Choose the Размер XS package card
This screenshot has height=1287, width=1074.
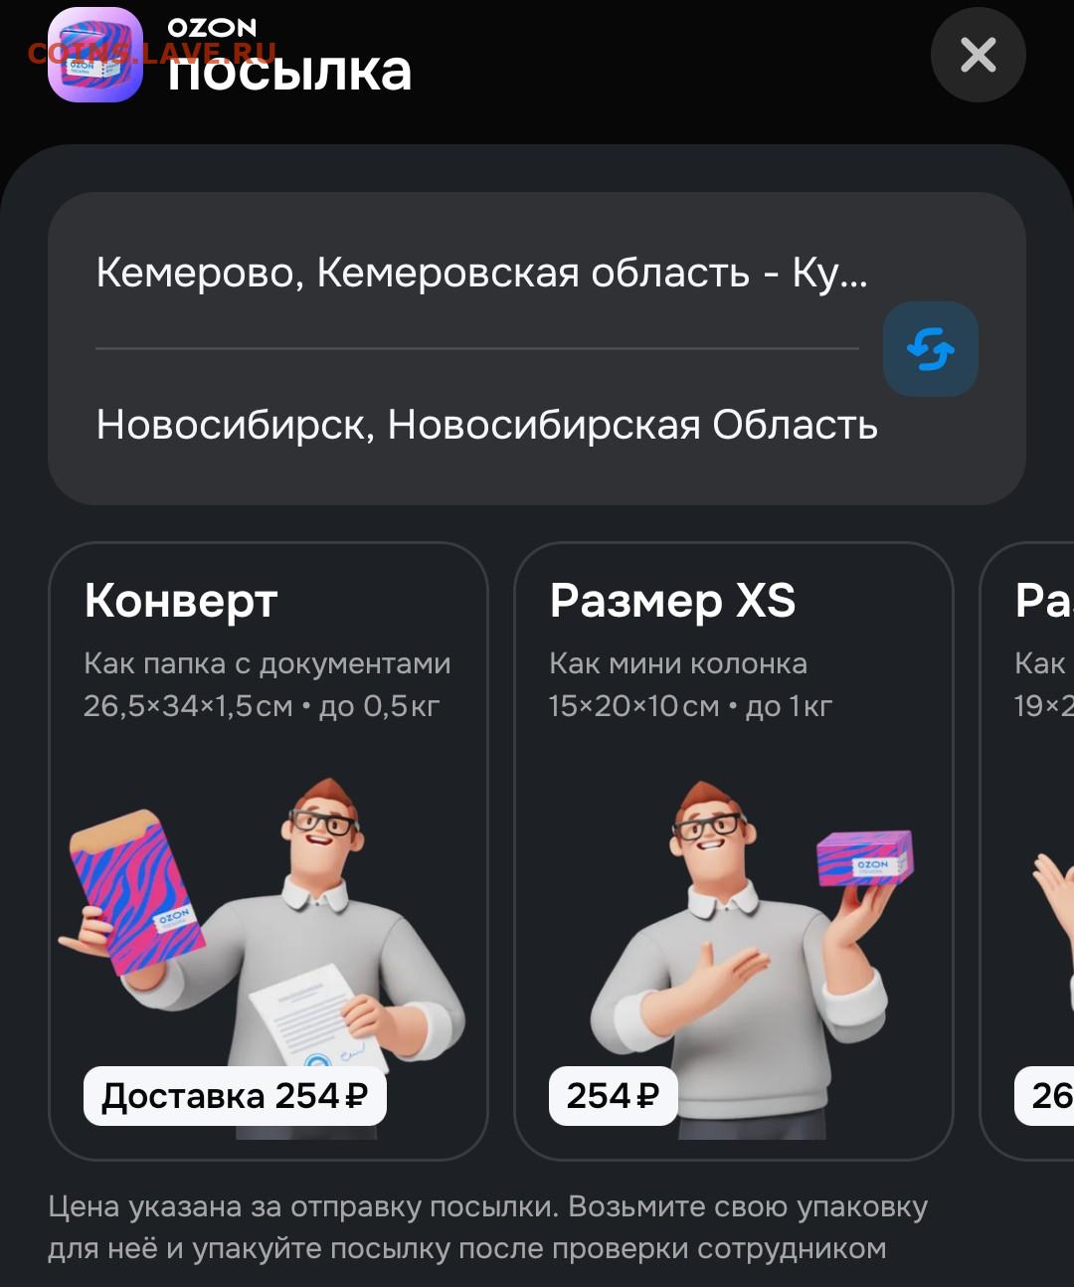point(734,851)
